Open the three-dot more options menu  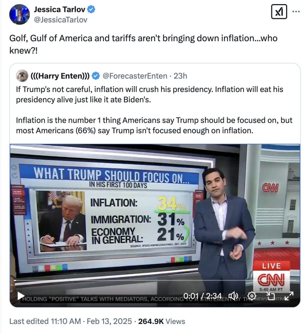(296, 12)
